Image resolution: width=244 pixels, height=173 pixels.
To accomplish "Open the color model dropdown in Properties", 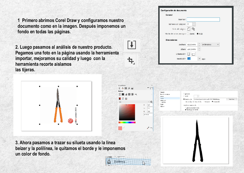I will tap(134, 102).
